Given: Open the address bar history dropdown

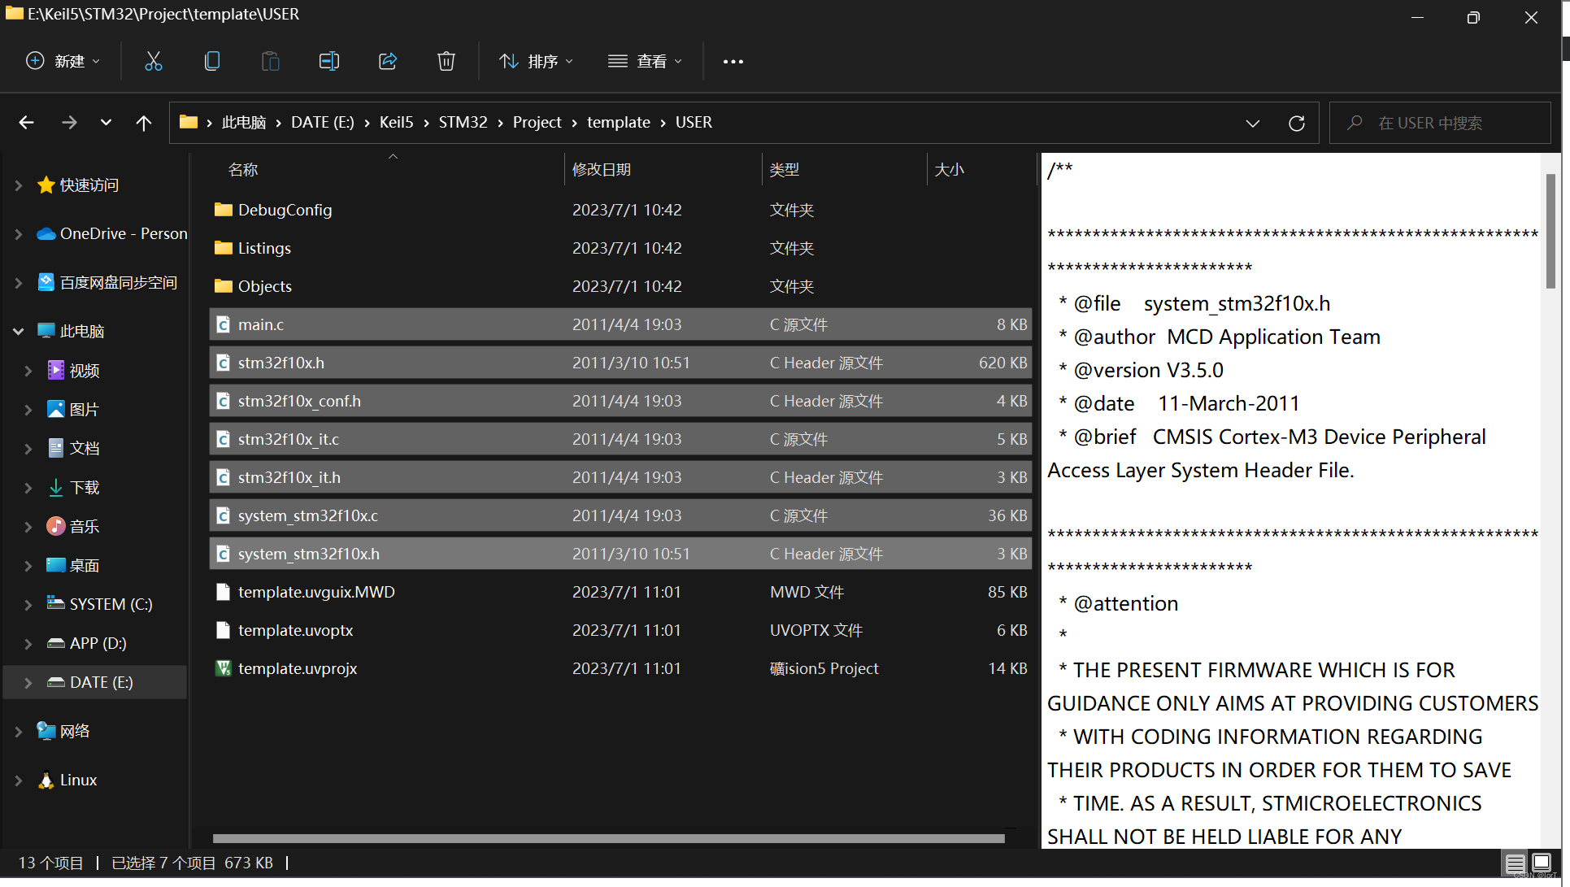Looking at the screenshot, I should tap(1253, 123).
